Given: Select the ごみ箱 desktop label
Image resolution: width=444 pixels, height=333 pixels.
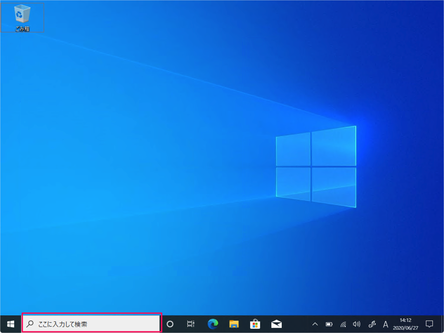Looking at the screenshot, I should click(x=22, y=29).
